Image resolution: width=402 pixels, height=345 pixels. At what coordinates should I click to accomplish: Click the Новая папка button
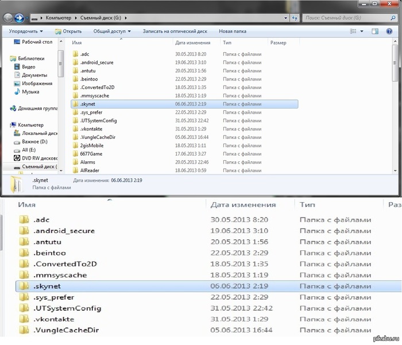232,31
